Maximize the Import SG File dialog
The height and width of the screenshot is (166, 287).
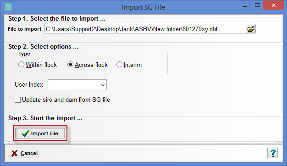pyautogui.click(x=257, y=6)
